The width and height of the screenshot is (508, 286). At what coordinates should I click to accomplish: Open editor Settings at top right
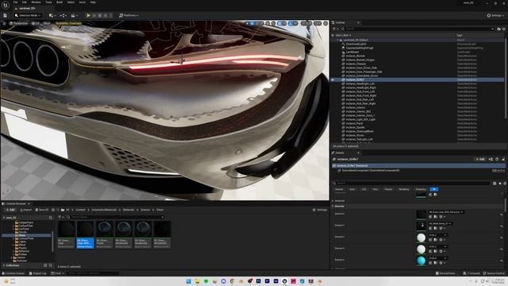click(495, 15)
